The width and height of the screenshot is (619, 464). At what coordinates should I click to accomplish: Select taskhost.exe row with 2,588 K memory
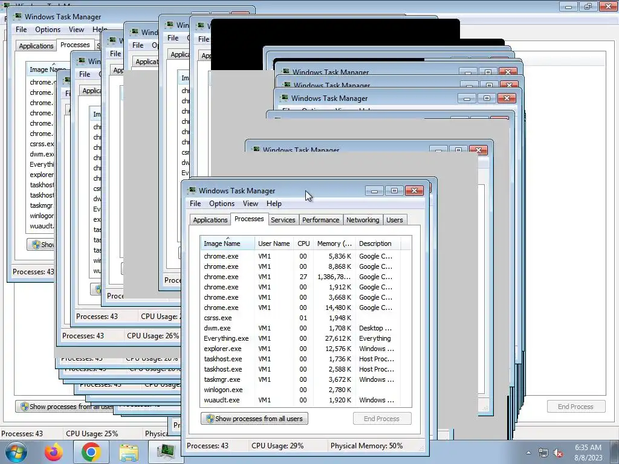306,369
